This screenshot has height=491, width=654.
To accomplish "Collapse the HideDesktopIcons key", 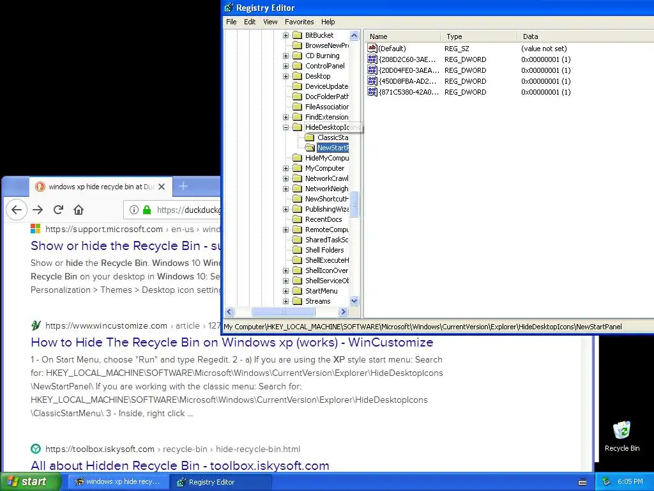I will tap(285, 127).
